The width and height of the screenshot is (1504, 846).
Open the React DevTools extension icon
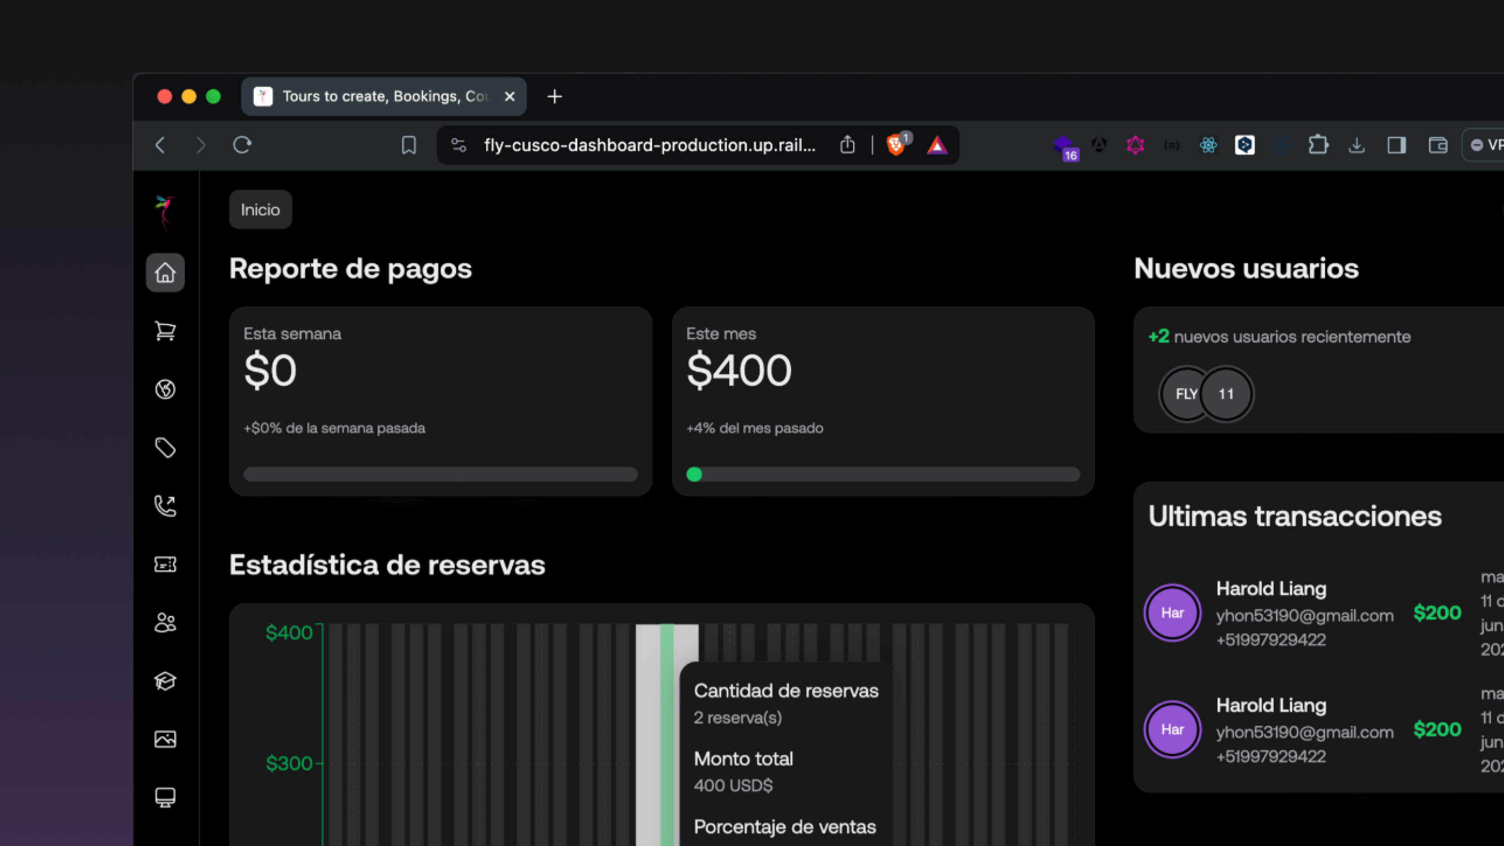tap(1209, 145)
